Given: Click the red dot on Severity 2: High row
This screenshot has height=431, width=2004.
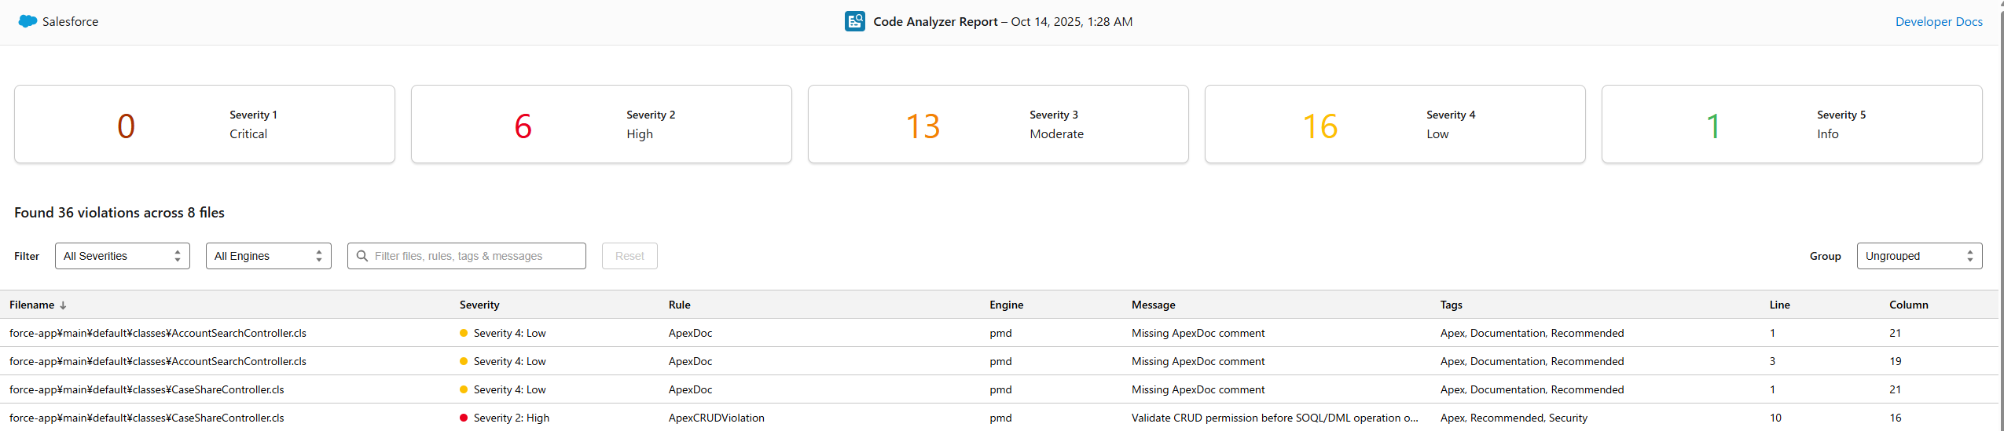Looking at the screenshot, I should click(464, 418).
